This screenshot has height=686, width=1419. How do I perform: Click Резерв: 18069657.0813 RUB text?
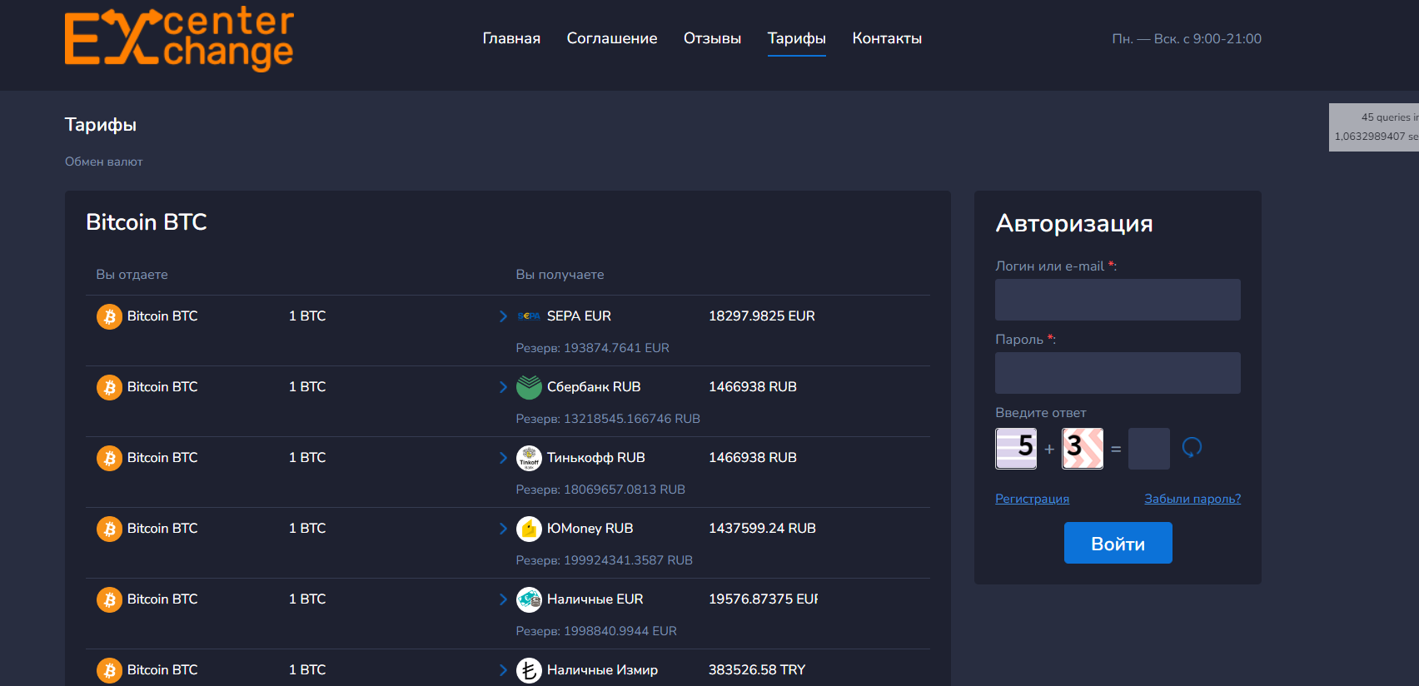(x=600, y=490)
